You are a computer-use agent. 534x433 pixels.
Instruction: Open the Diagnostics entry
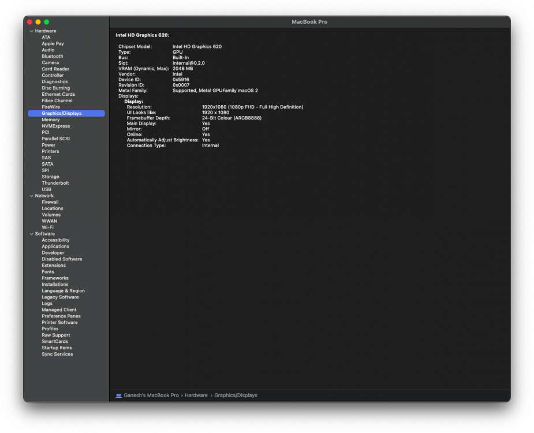(55, 82)
